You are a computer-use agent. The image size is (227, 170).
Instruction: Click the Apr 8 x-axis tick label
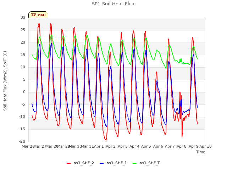point(182,146)
